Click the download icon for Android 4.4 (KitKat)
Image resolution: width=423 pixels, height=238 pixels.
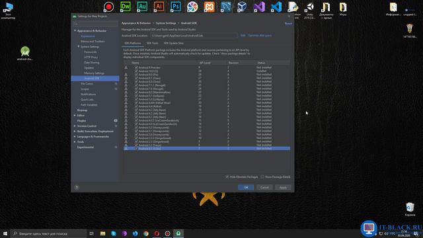[x=126, y=106]
